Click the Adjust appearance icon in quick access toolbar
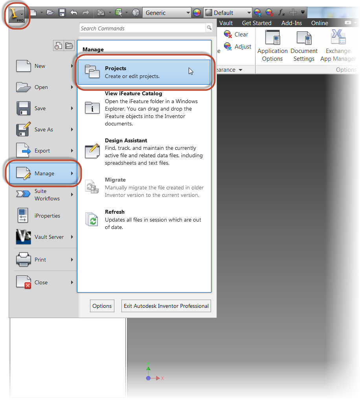The height and width of the screenshot is (400, 360). [x=257, y=13]
